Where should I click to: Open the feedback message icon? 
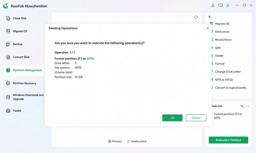tap(220, 5)
